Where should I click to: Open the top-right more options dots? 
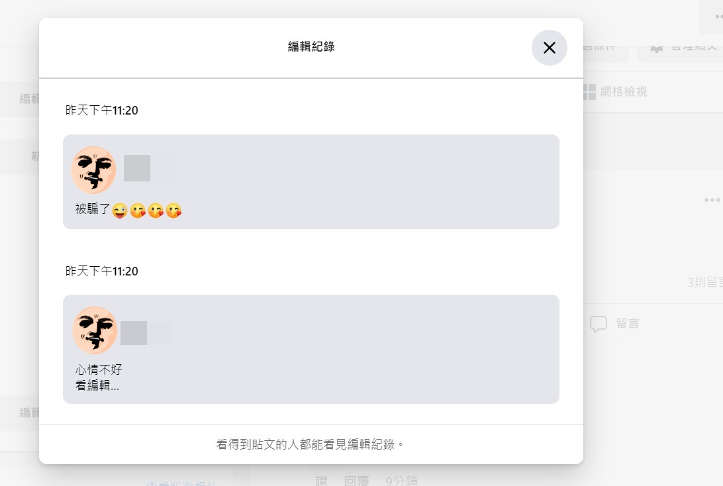718,17
